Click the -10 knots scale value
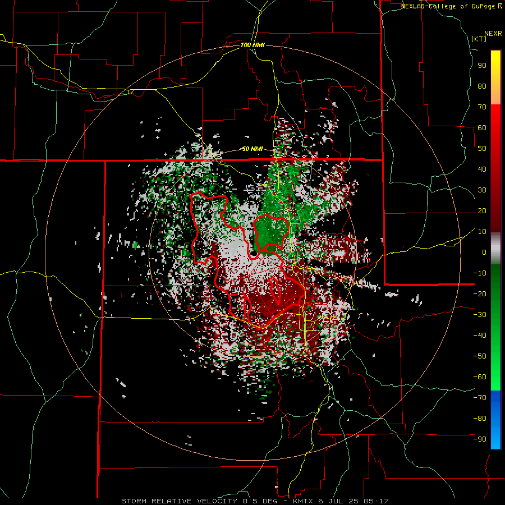The image size is (505, 505). point(480,273)
